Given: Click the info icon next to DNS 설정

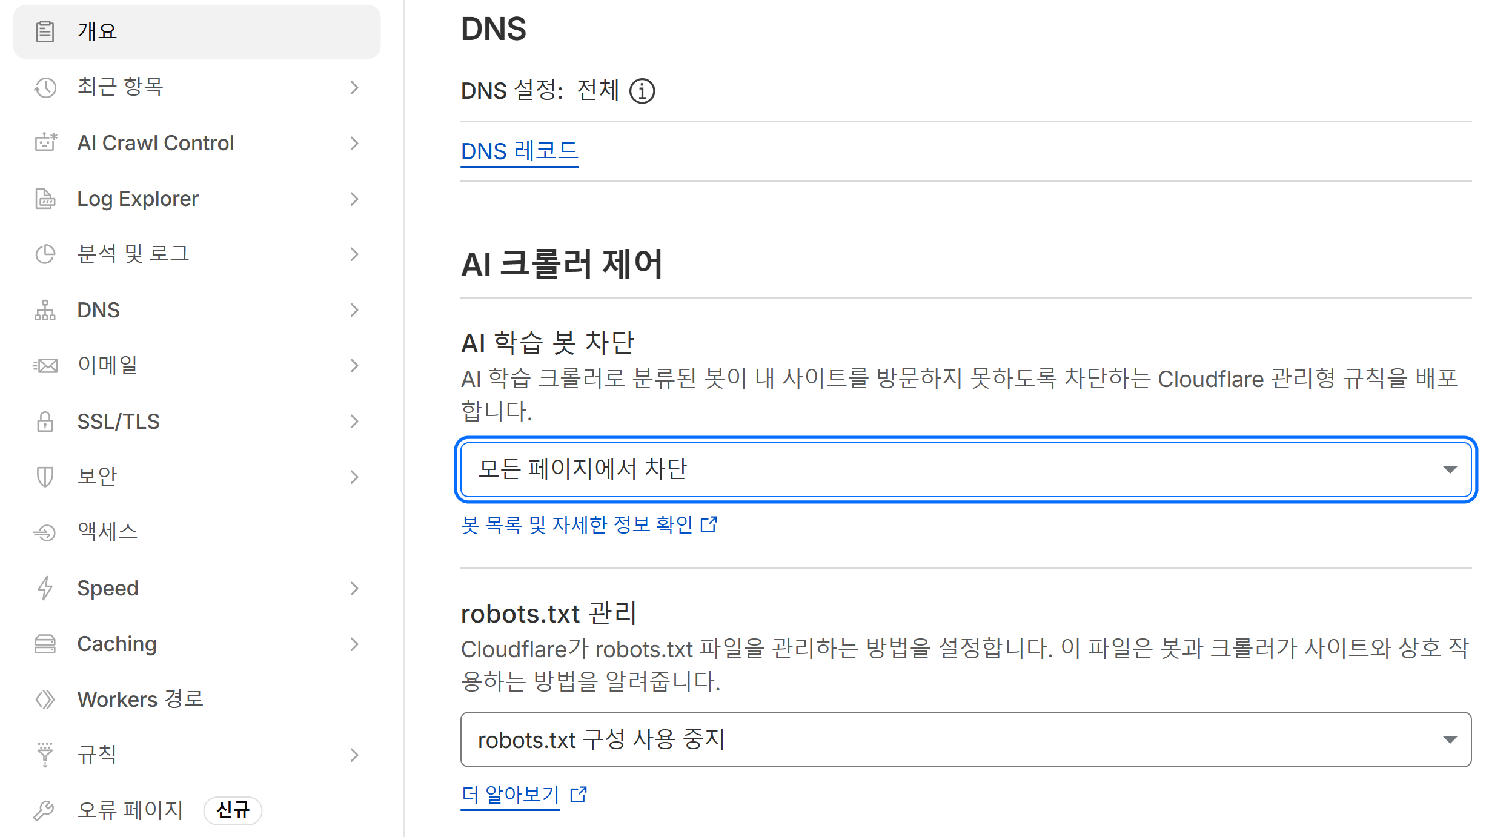Looking at the screenshot, I should point(642,91).
